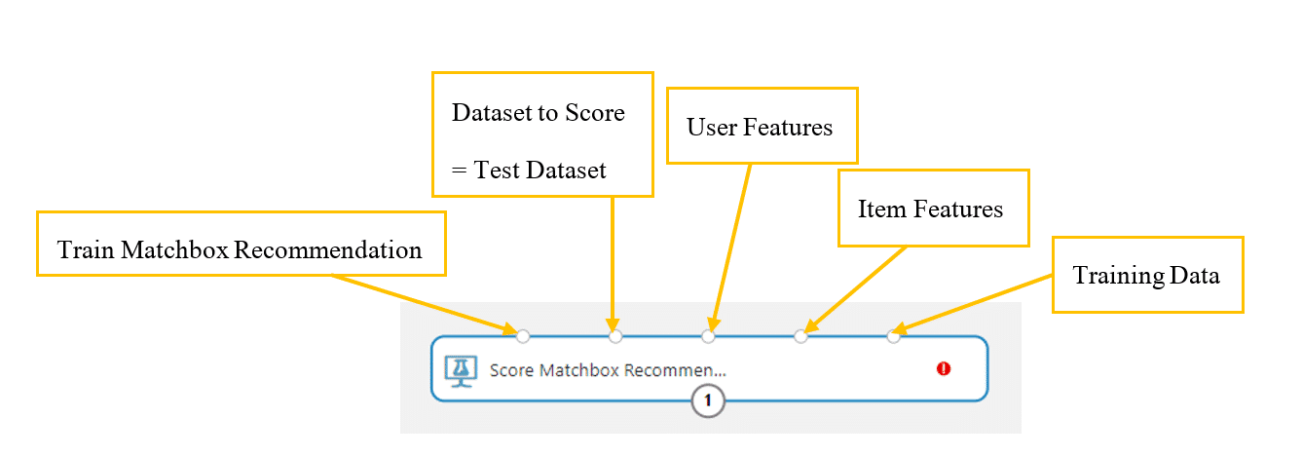Click the User Features input port
The image size is (1302, 457).
(708, 336)
